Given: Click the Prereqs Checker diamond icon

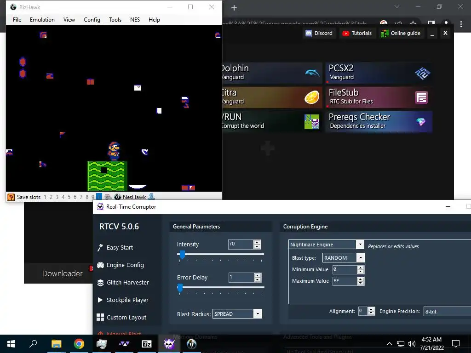Looking at the screenshot, I should click(x=421, y=121).
